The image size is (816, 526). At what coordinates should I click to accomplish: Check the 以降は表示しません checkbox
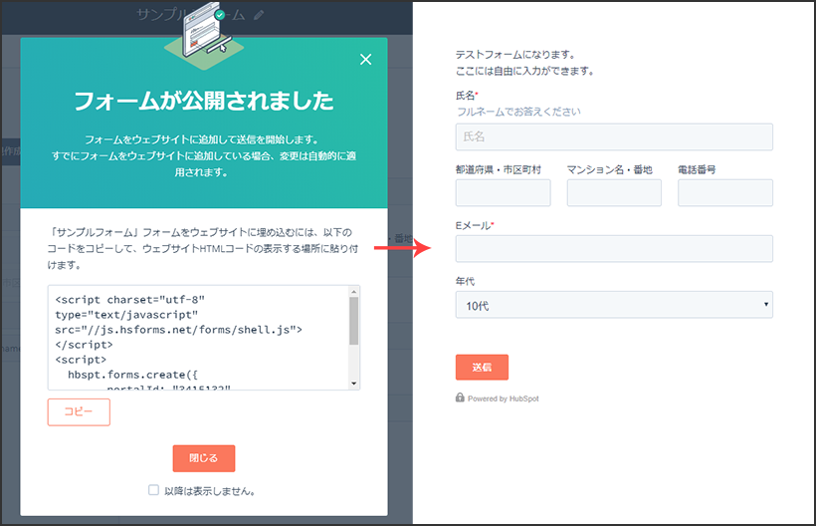tap(153, 490)
